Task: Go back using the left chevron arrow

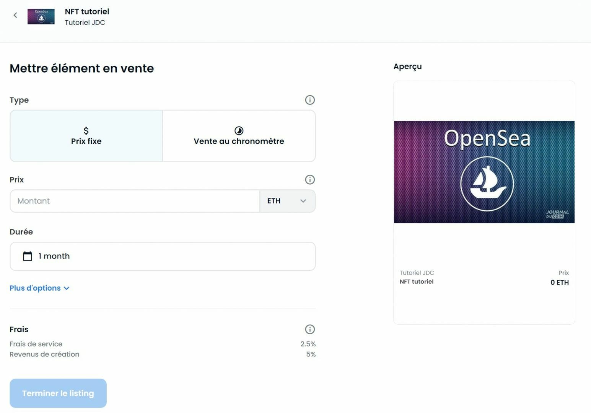Action: coord(15,15)
